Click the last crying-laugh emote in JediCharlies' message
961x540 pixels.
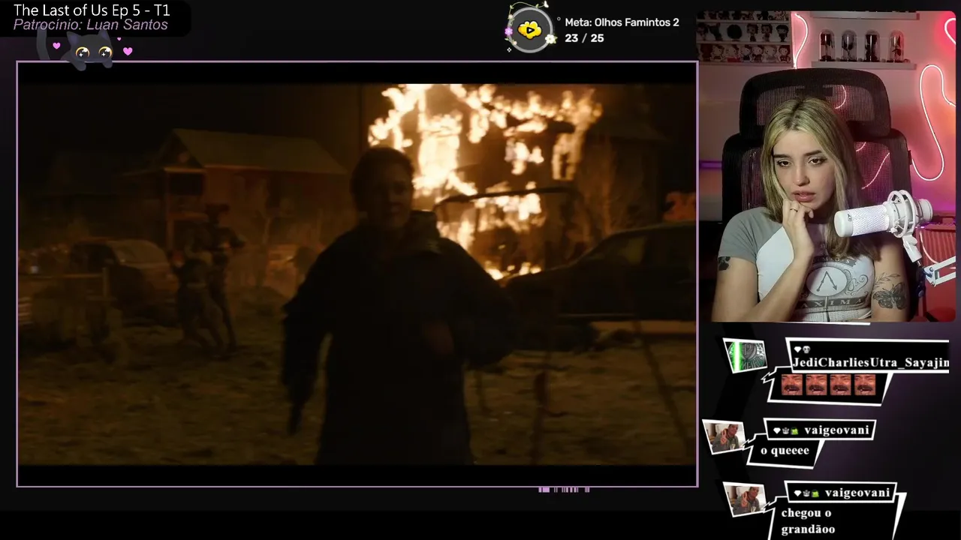(x=864, y=385)
